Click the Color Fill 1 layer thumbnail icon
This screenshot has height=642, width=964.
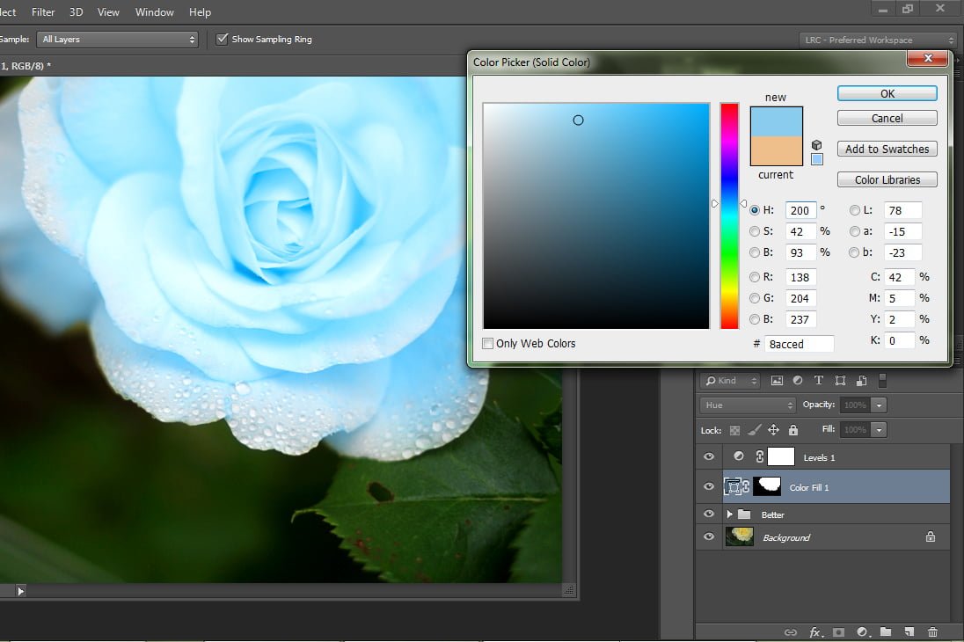pos(733,487)
